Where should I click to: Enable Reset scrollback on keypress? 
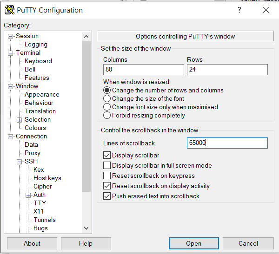click(107, 176)
